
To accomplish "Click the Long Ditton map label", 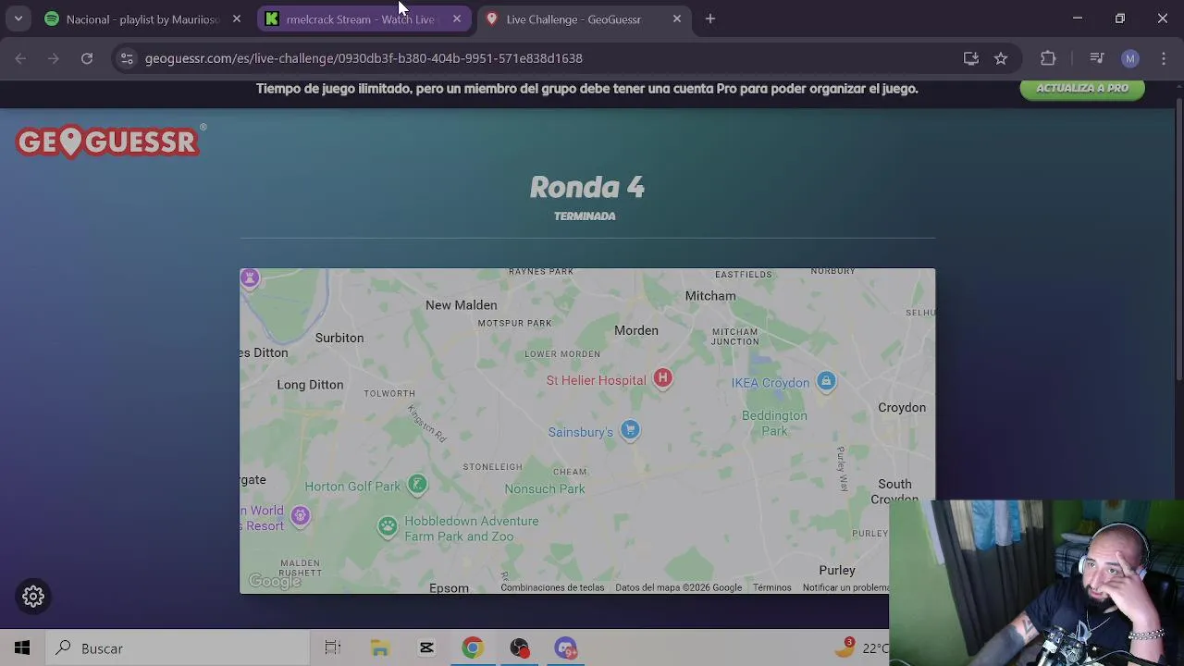I will pyautogui.click(x=310, y=385).
